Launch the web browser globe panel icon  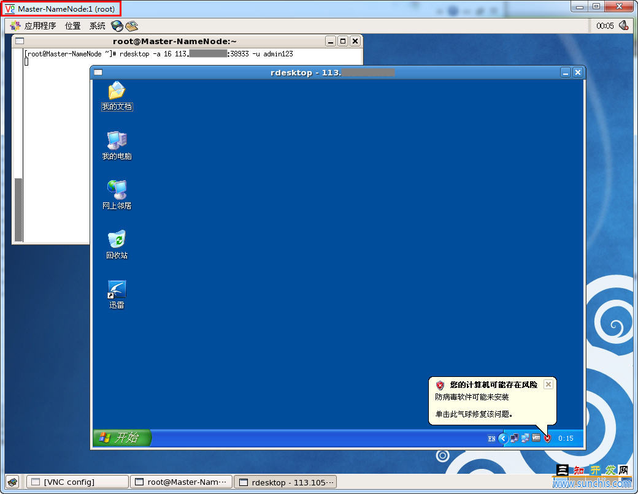[117, 26]
